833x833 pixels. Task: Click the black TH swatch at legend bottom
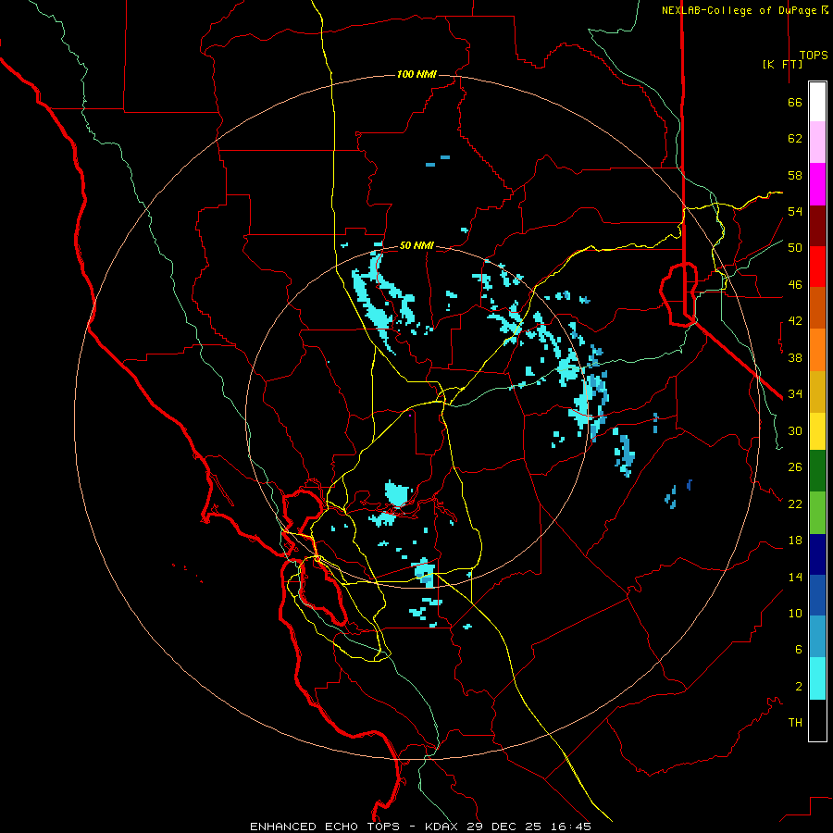(817, 720)
